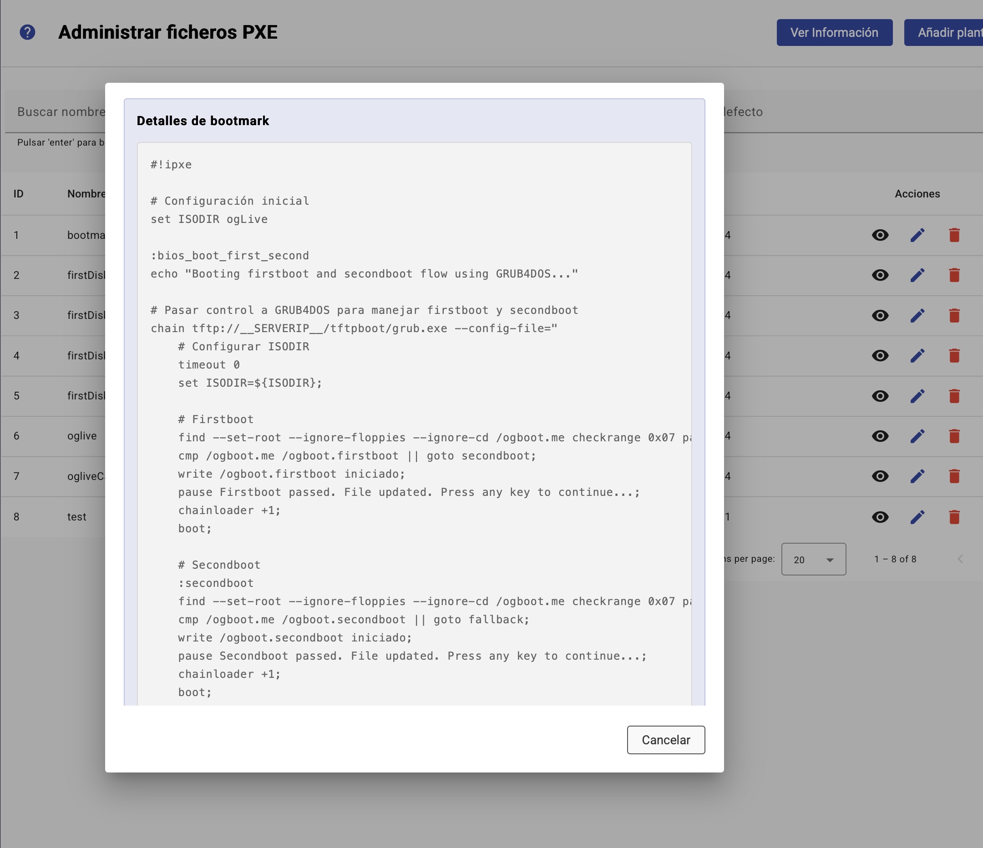This screenshot has width=983, height=848.
Task: Click the dropdown arrow next to 20
Action: pyautogui.click(x=830, y=560)
